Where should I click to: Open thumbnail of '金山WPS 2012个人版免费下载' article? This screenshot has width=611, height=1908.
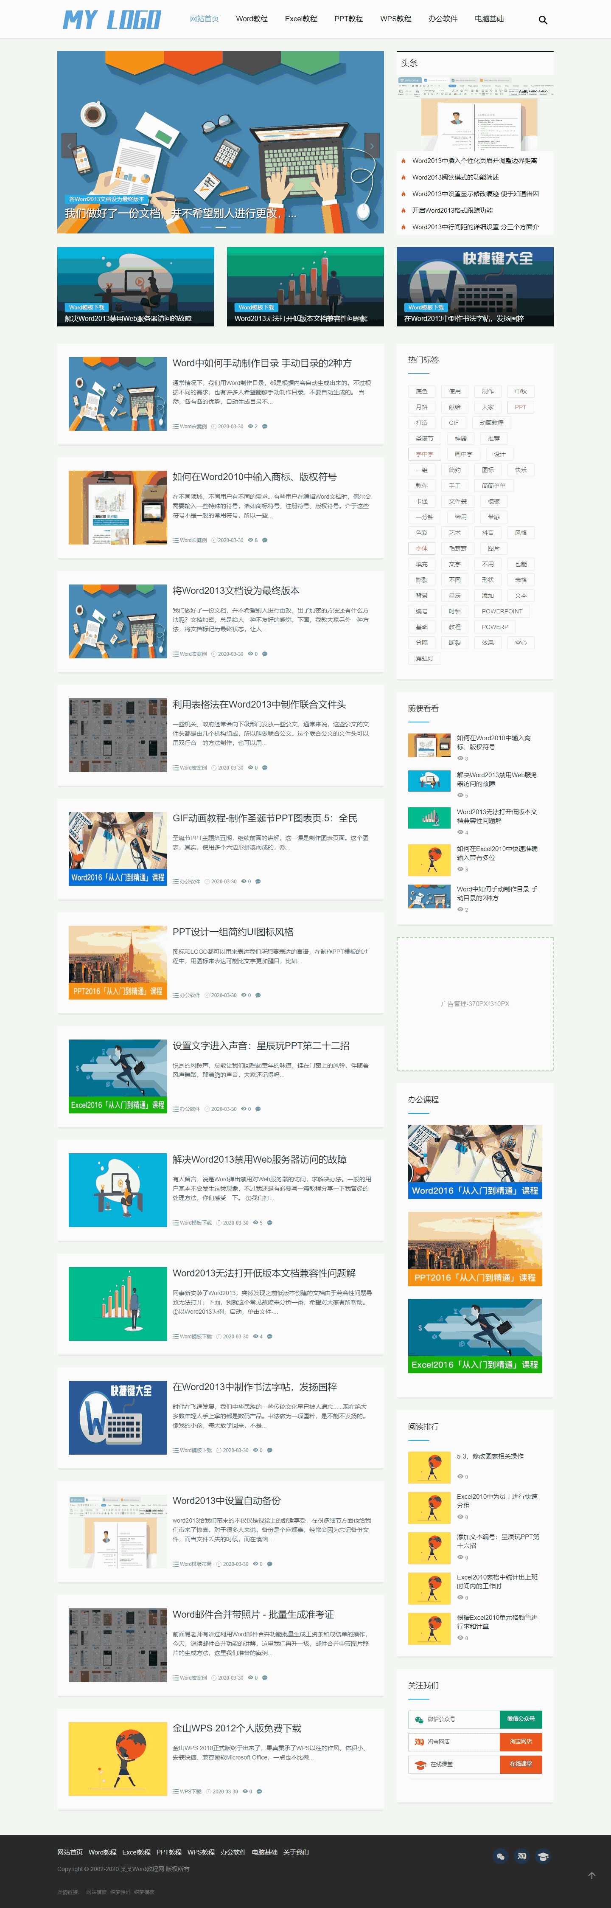(118, 1759)
